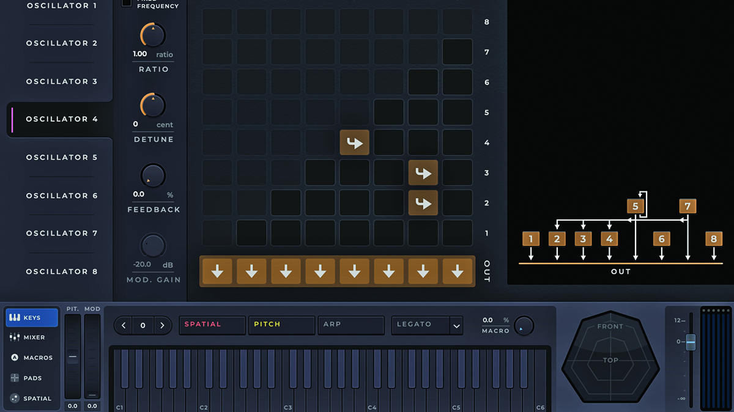Image resolution: width=734 pixels, height=412 pixels.
Task: Click operator node 7 in algorithm diagram
Action: click(688, 206)
